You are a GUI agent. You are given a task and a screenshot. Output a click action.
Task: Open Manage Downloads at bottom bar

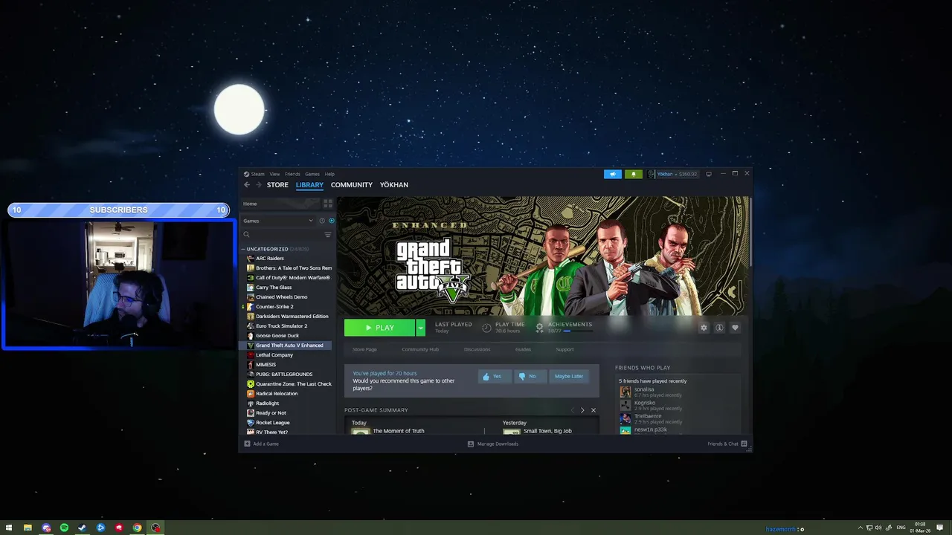(492, 444)
